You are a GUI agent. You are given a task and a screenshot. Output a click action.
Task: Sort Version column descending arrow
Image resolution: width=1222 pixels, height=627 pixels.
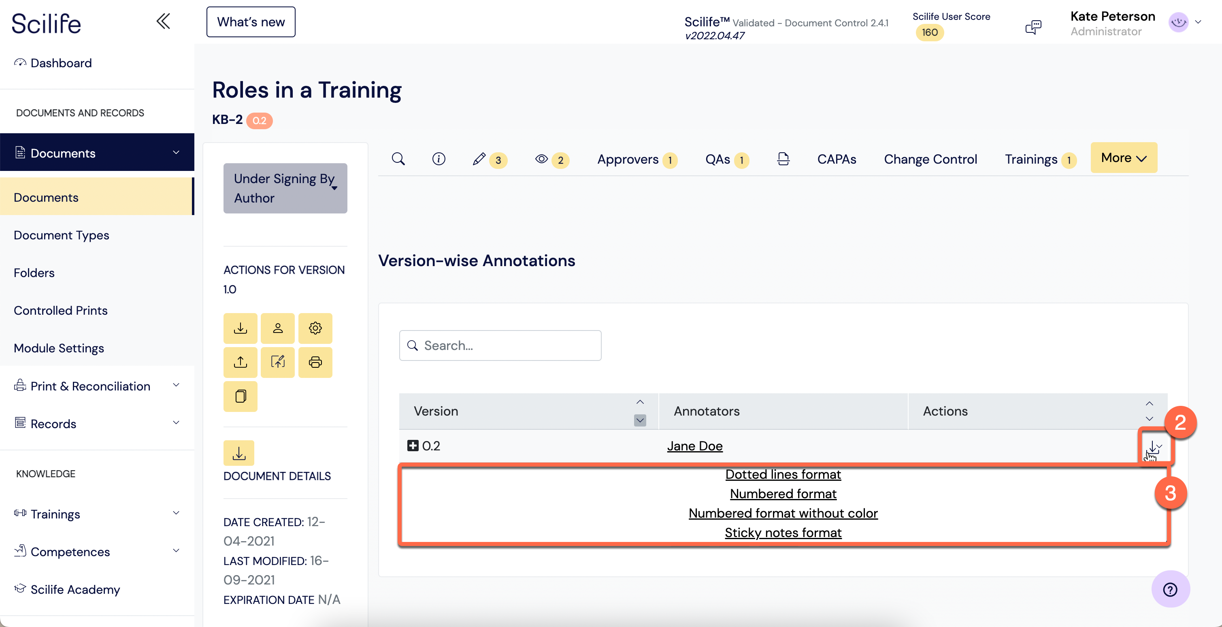point(640,420)
